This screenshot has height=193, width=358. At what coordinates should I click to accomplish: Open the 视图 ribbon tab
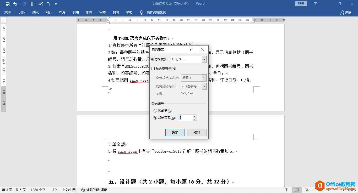tap(116, 12)
